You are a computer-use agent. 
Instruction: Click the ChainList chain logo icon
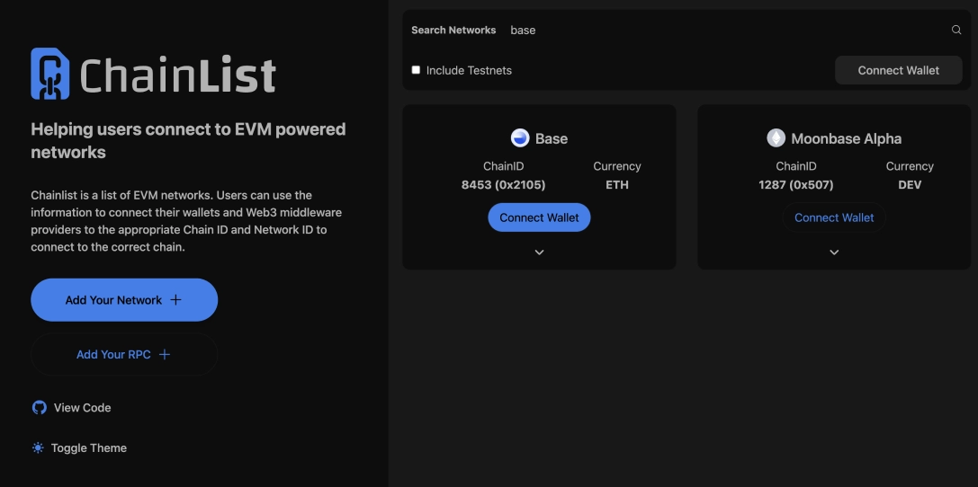[50, 74]
